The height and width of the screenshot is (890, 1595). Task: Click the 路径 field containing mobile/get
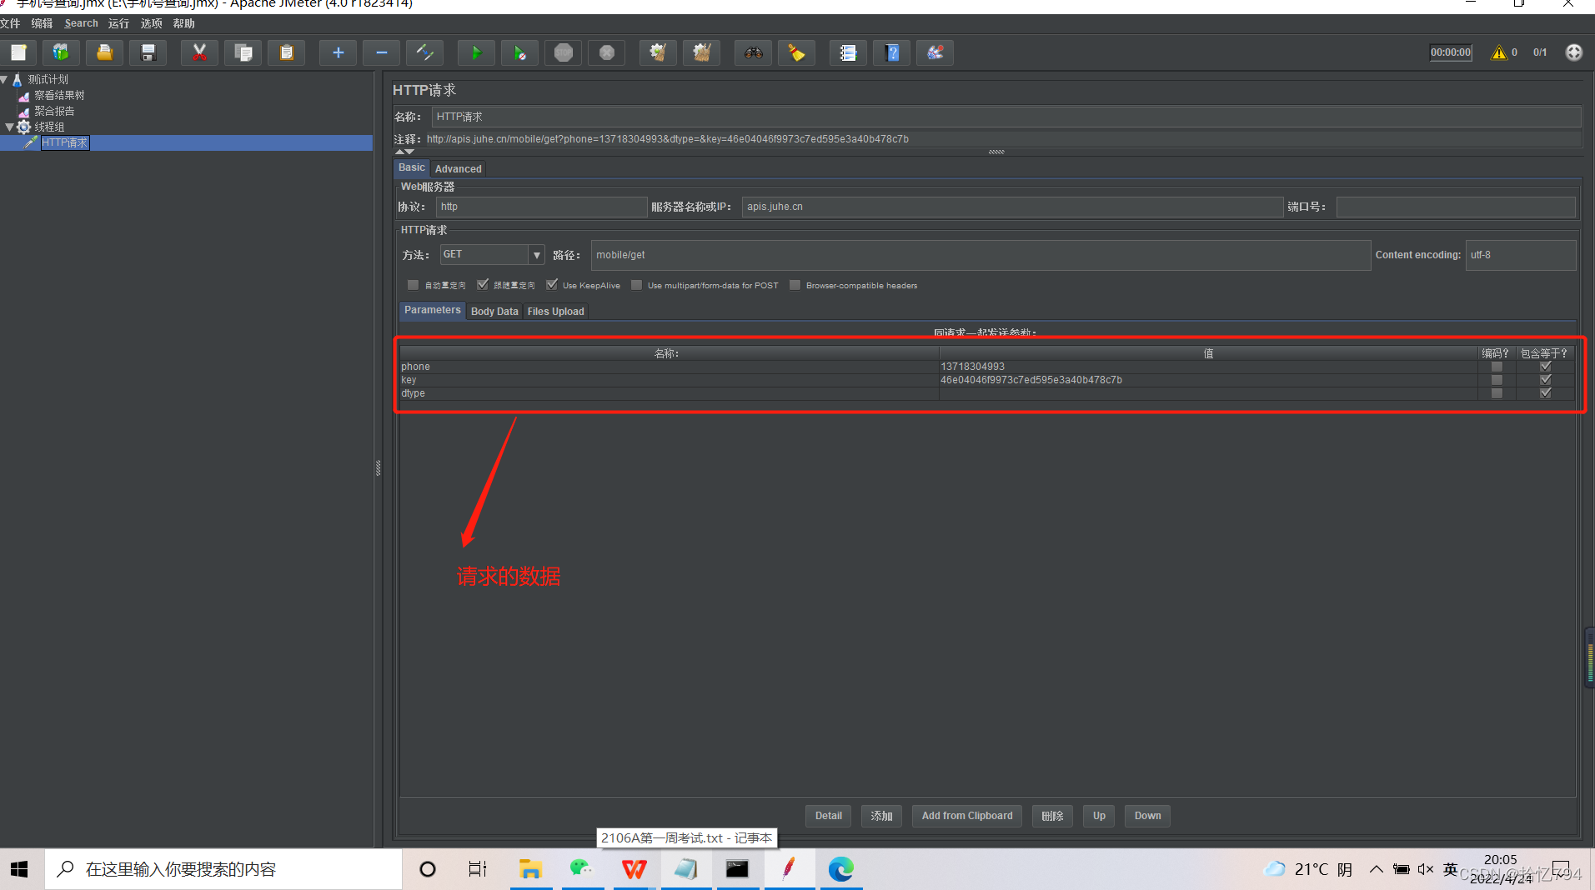(x=981, y=255)
